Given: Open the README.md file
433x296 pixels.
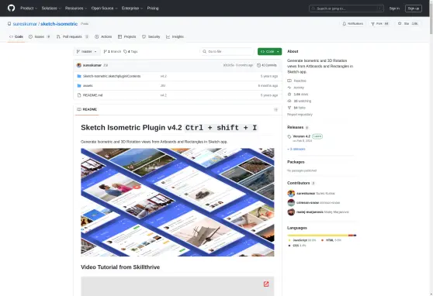Looking at the screenshot, I should (x=92, y=95).
